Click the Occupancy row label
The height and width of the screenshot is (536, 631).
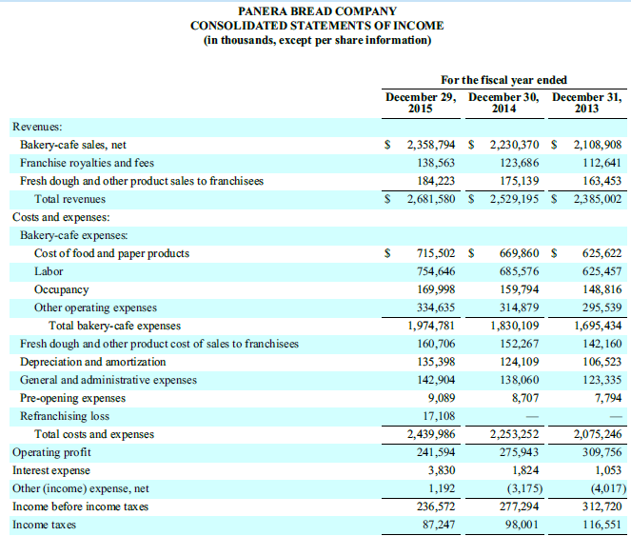coord(61,289)
